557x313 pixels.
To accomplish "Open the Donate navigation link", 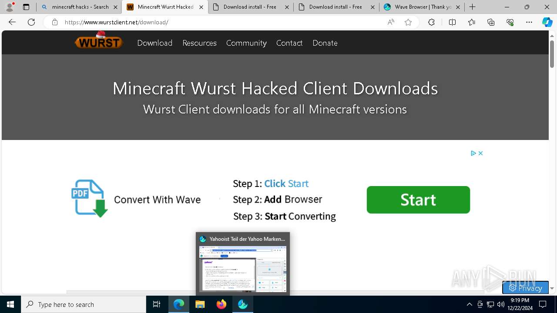I will click(325, 43).
